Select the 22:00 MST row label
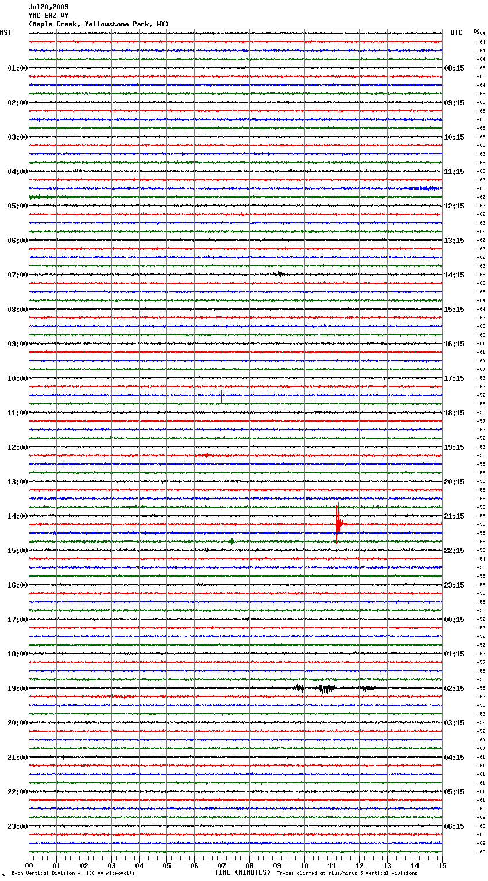Viewport: 488px width, 881px height. point(18,792)
